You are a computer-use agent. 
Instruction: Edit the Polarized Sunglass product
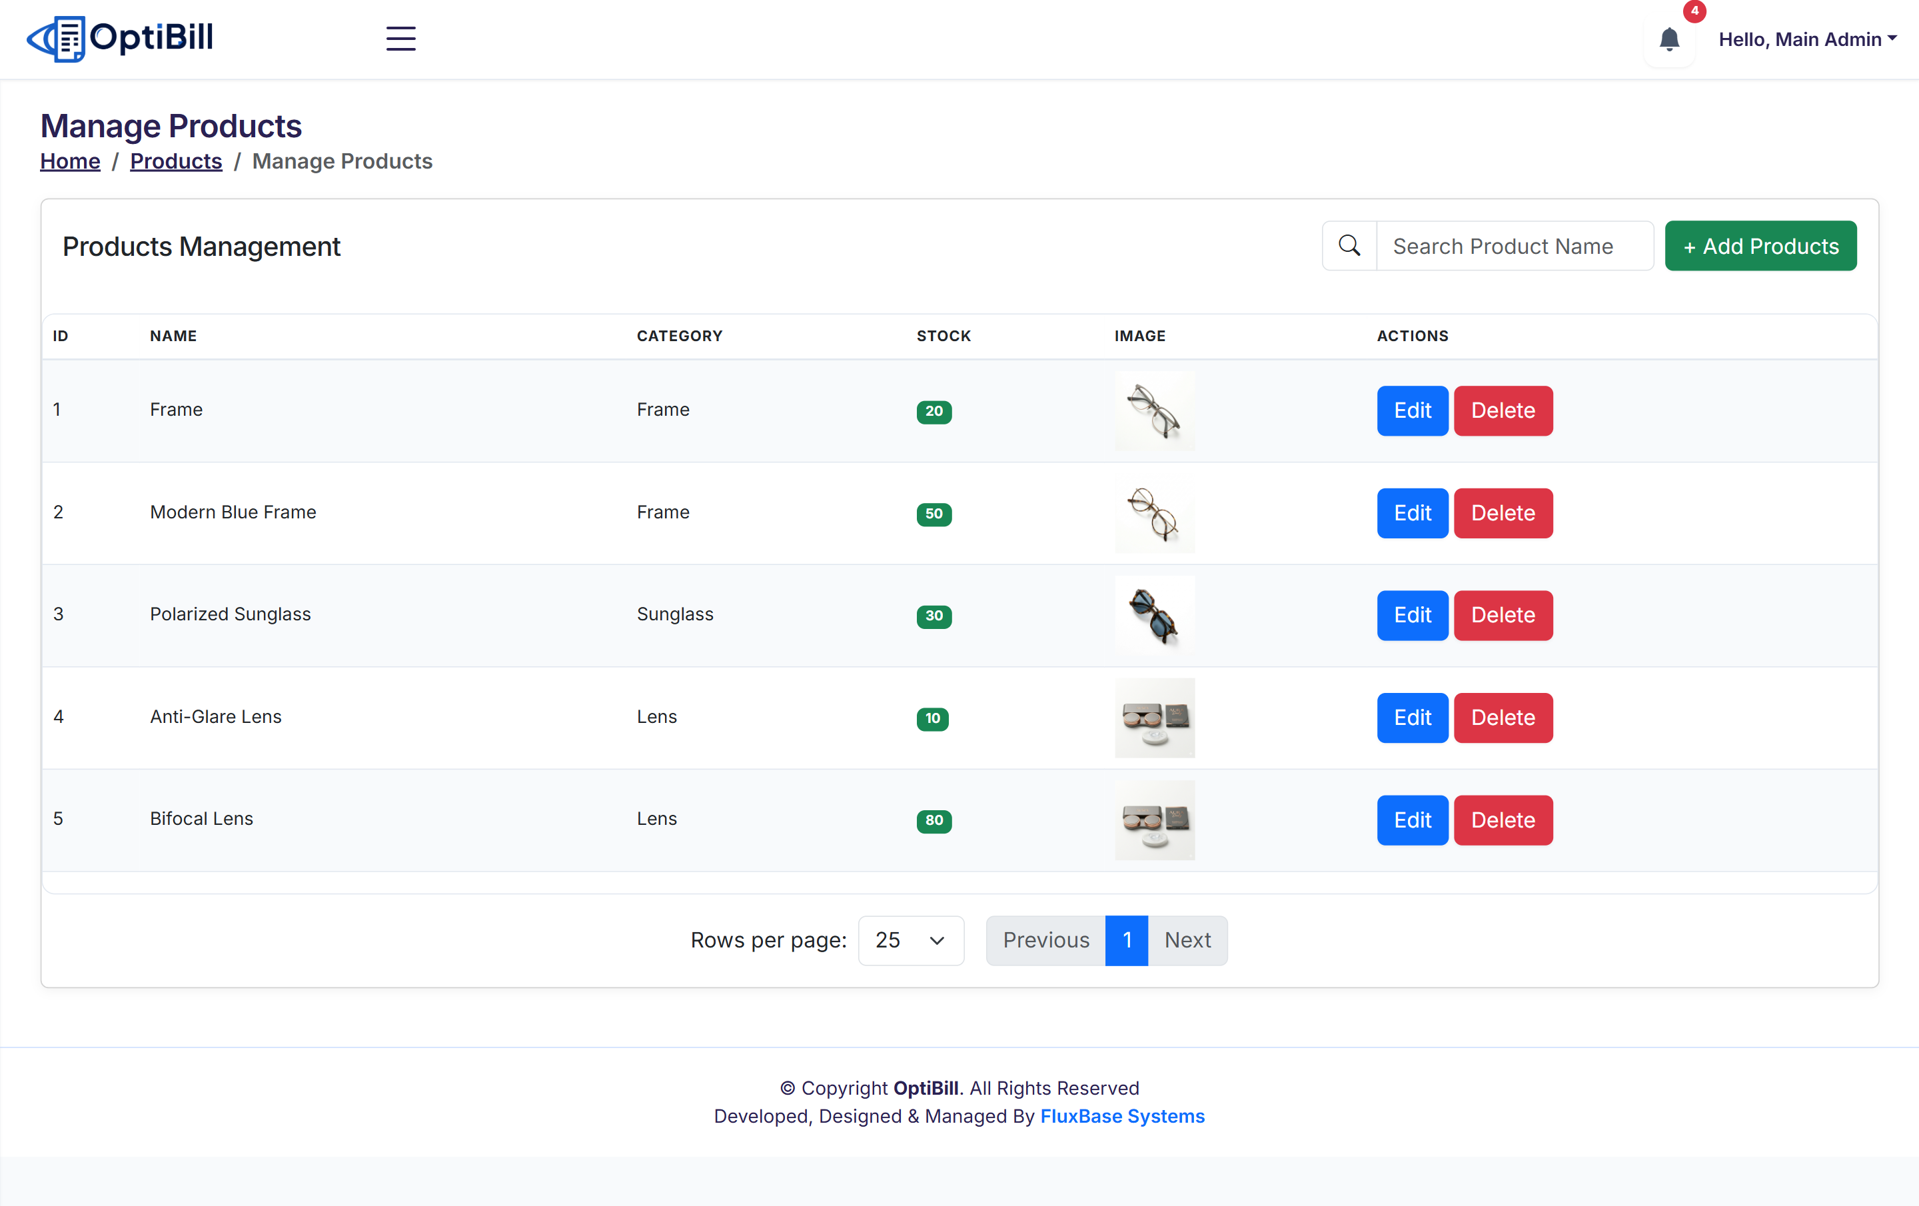(1412, 614)
